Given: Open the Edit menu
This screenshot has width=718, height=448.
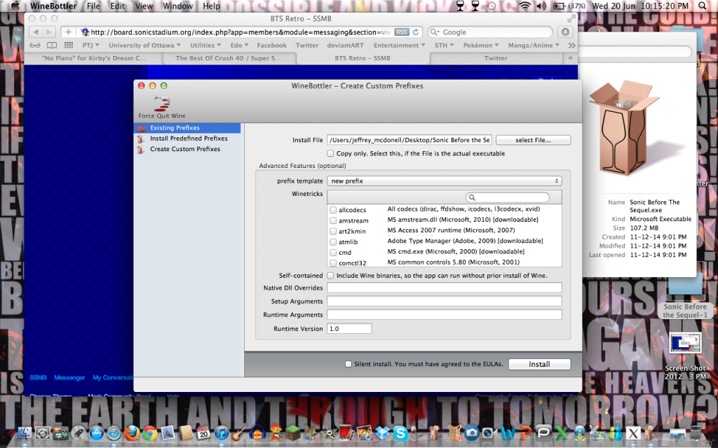Looking at the screenshot, I should coord(118,6).
